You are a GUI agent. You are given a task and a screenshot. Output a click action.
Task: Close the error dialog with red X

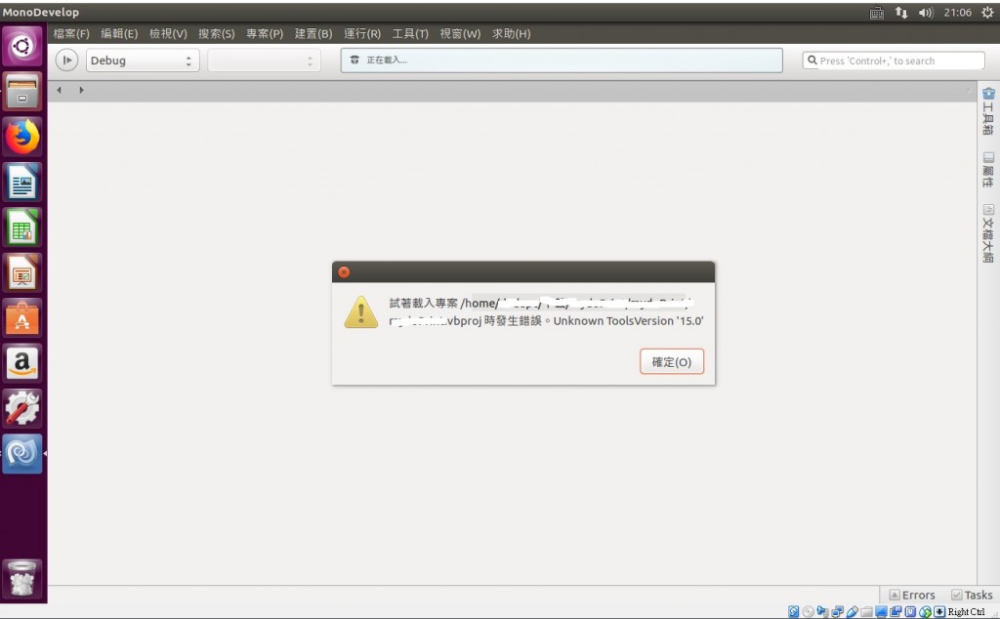point(344,272)
